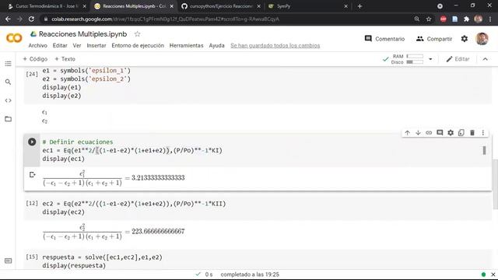This screenshot has width=498, height=280.
Task: Mirror cell in a tab
Action: tap(461, 133)
